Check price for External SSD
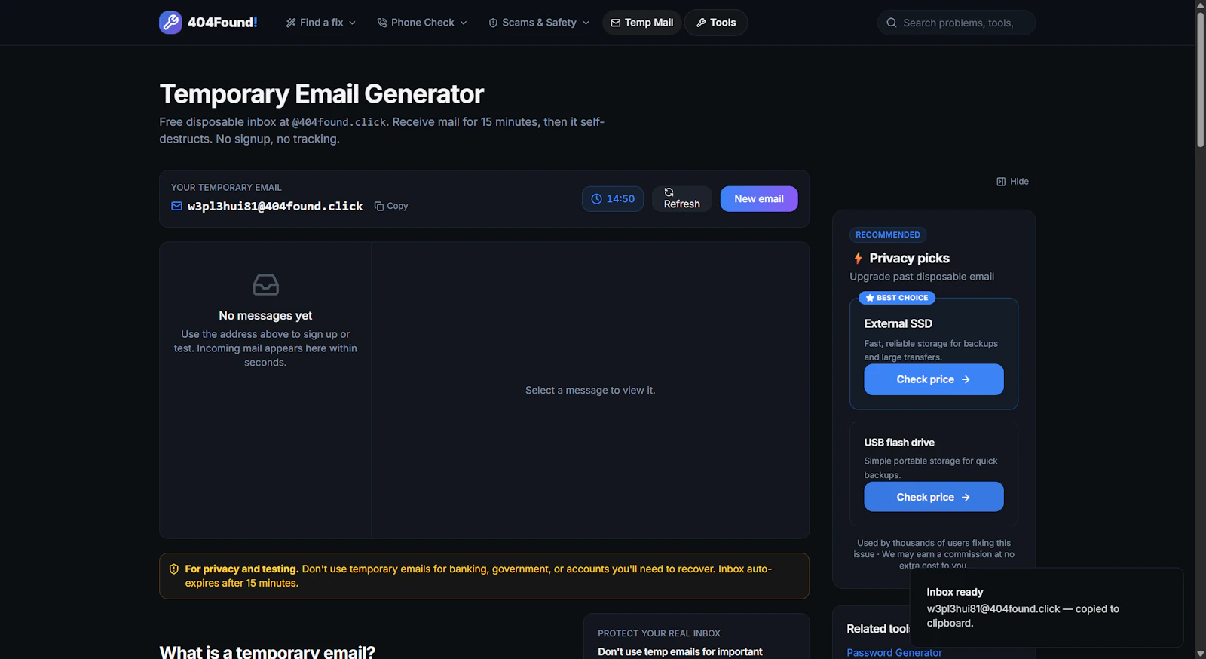 (x=934, y=379)
